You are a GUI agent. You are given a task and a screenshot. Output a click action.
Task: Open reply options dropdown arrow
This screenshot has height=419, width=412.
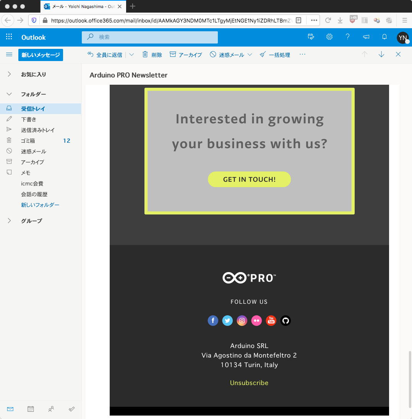(x=131, y=55)
